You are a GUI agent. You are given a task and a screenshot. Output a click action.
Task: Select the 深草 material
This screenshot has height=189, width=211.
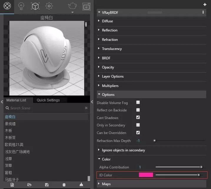[x=8, y=165]
